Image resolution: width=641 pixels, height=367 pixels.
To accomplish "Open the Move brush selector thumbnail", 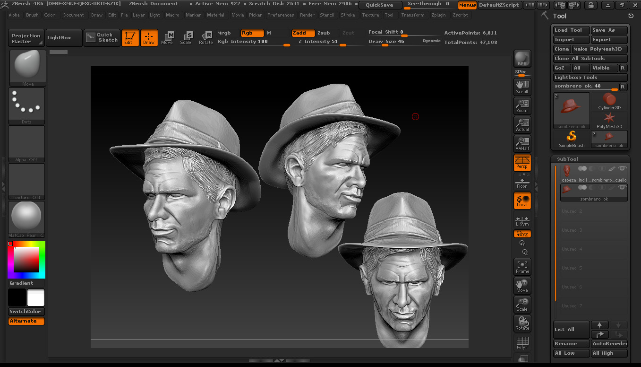I will tap(27, 68).
